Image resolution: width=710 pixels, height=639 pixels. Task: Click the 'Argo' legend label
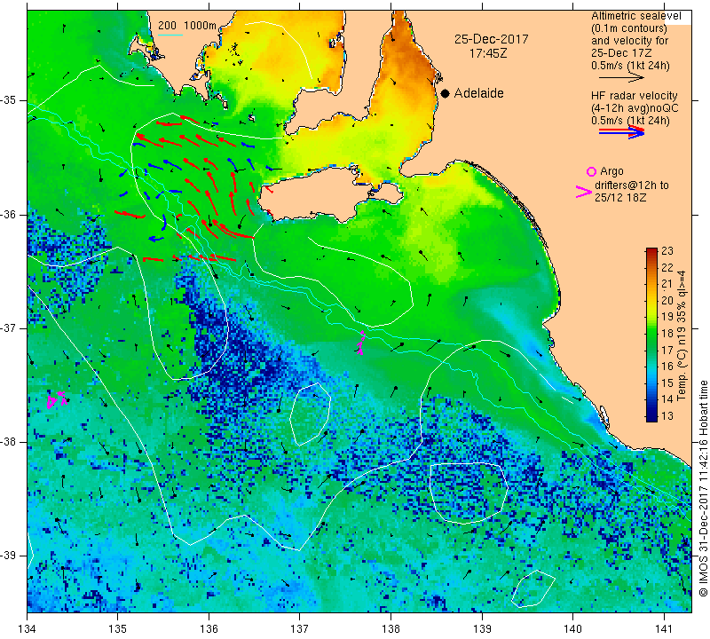611,171
